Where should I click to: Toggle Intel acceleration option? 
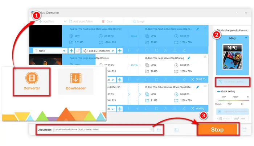click(241, 118)
